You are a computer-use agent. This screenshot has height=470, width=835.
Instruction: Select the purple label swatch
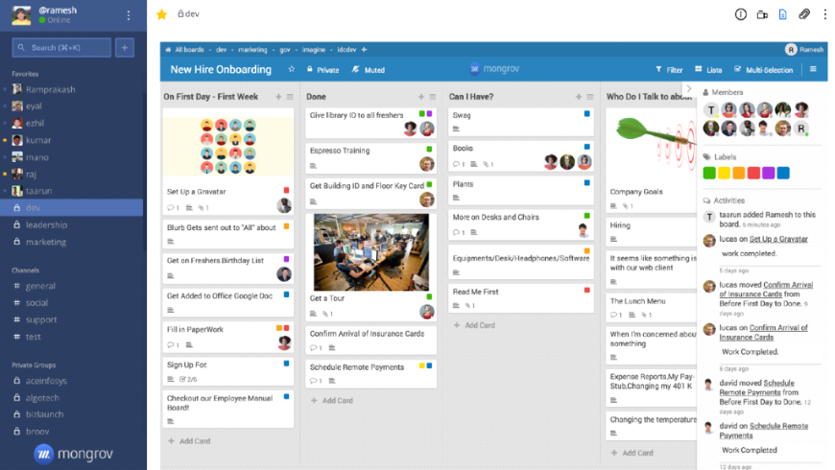pyautogui.click(x=769, y=173)
